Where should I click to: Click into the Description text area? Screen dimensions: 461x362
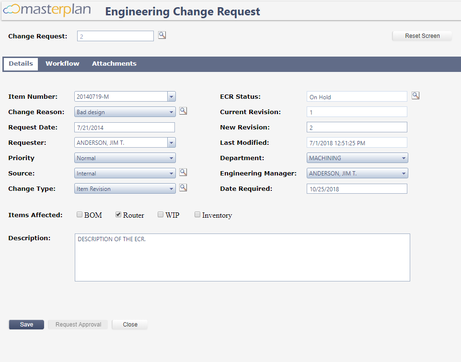[242, 257]
